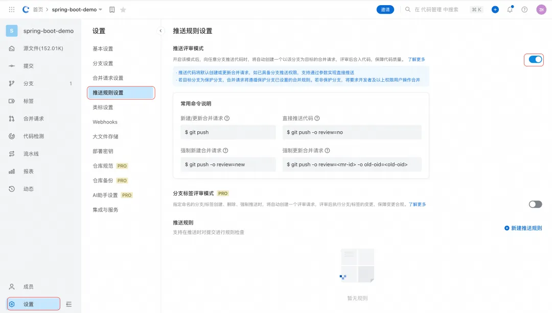
Task: Click the bookmark icon beside repository name
Action: click(112, 10)
